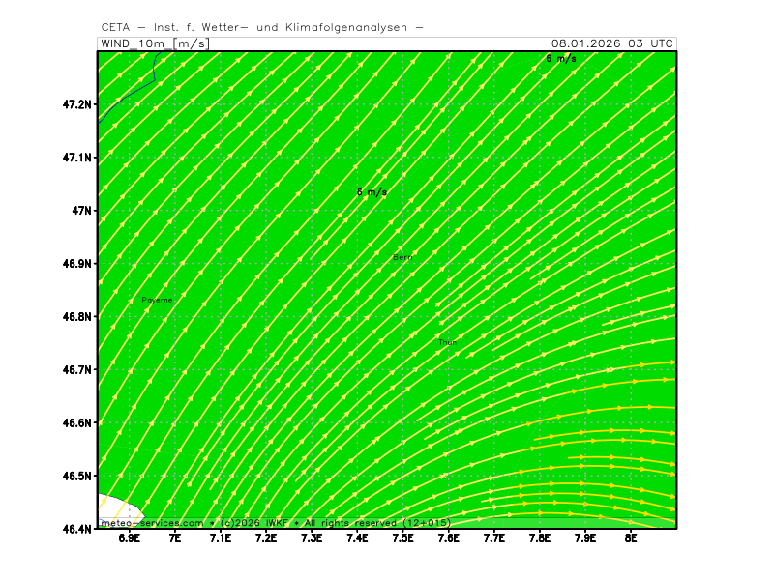Click the 6.9E longitude axis label
This screenshot has width=774, height=580.
pyautogui.click(x=129, y=537)
